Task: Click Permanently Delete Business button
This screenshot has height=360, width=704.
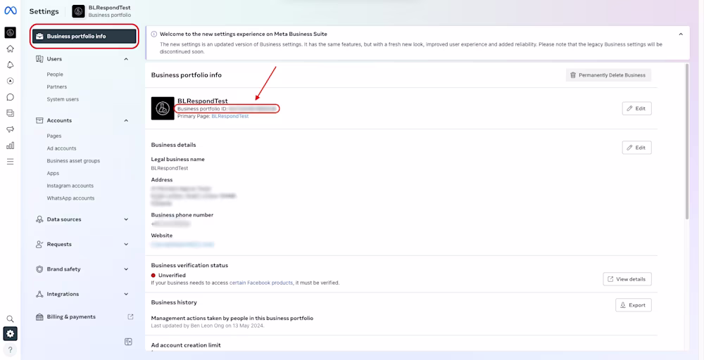Action: [x=608, y=75]
